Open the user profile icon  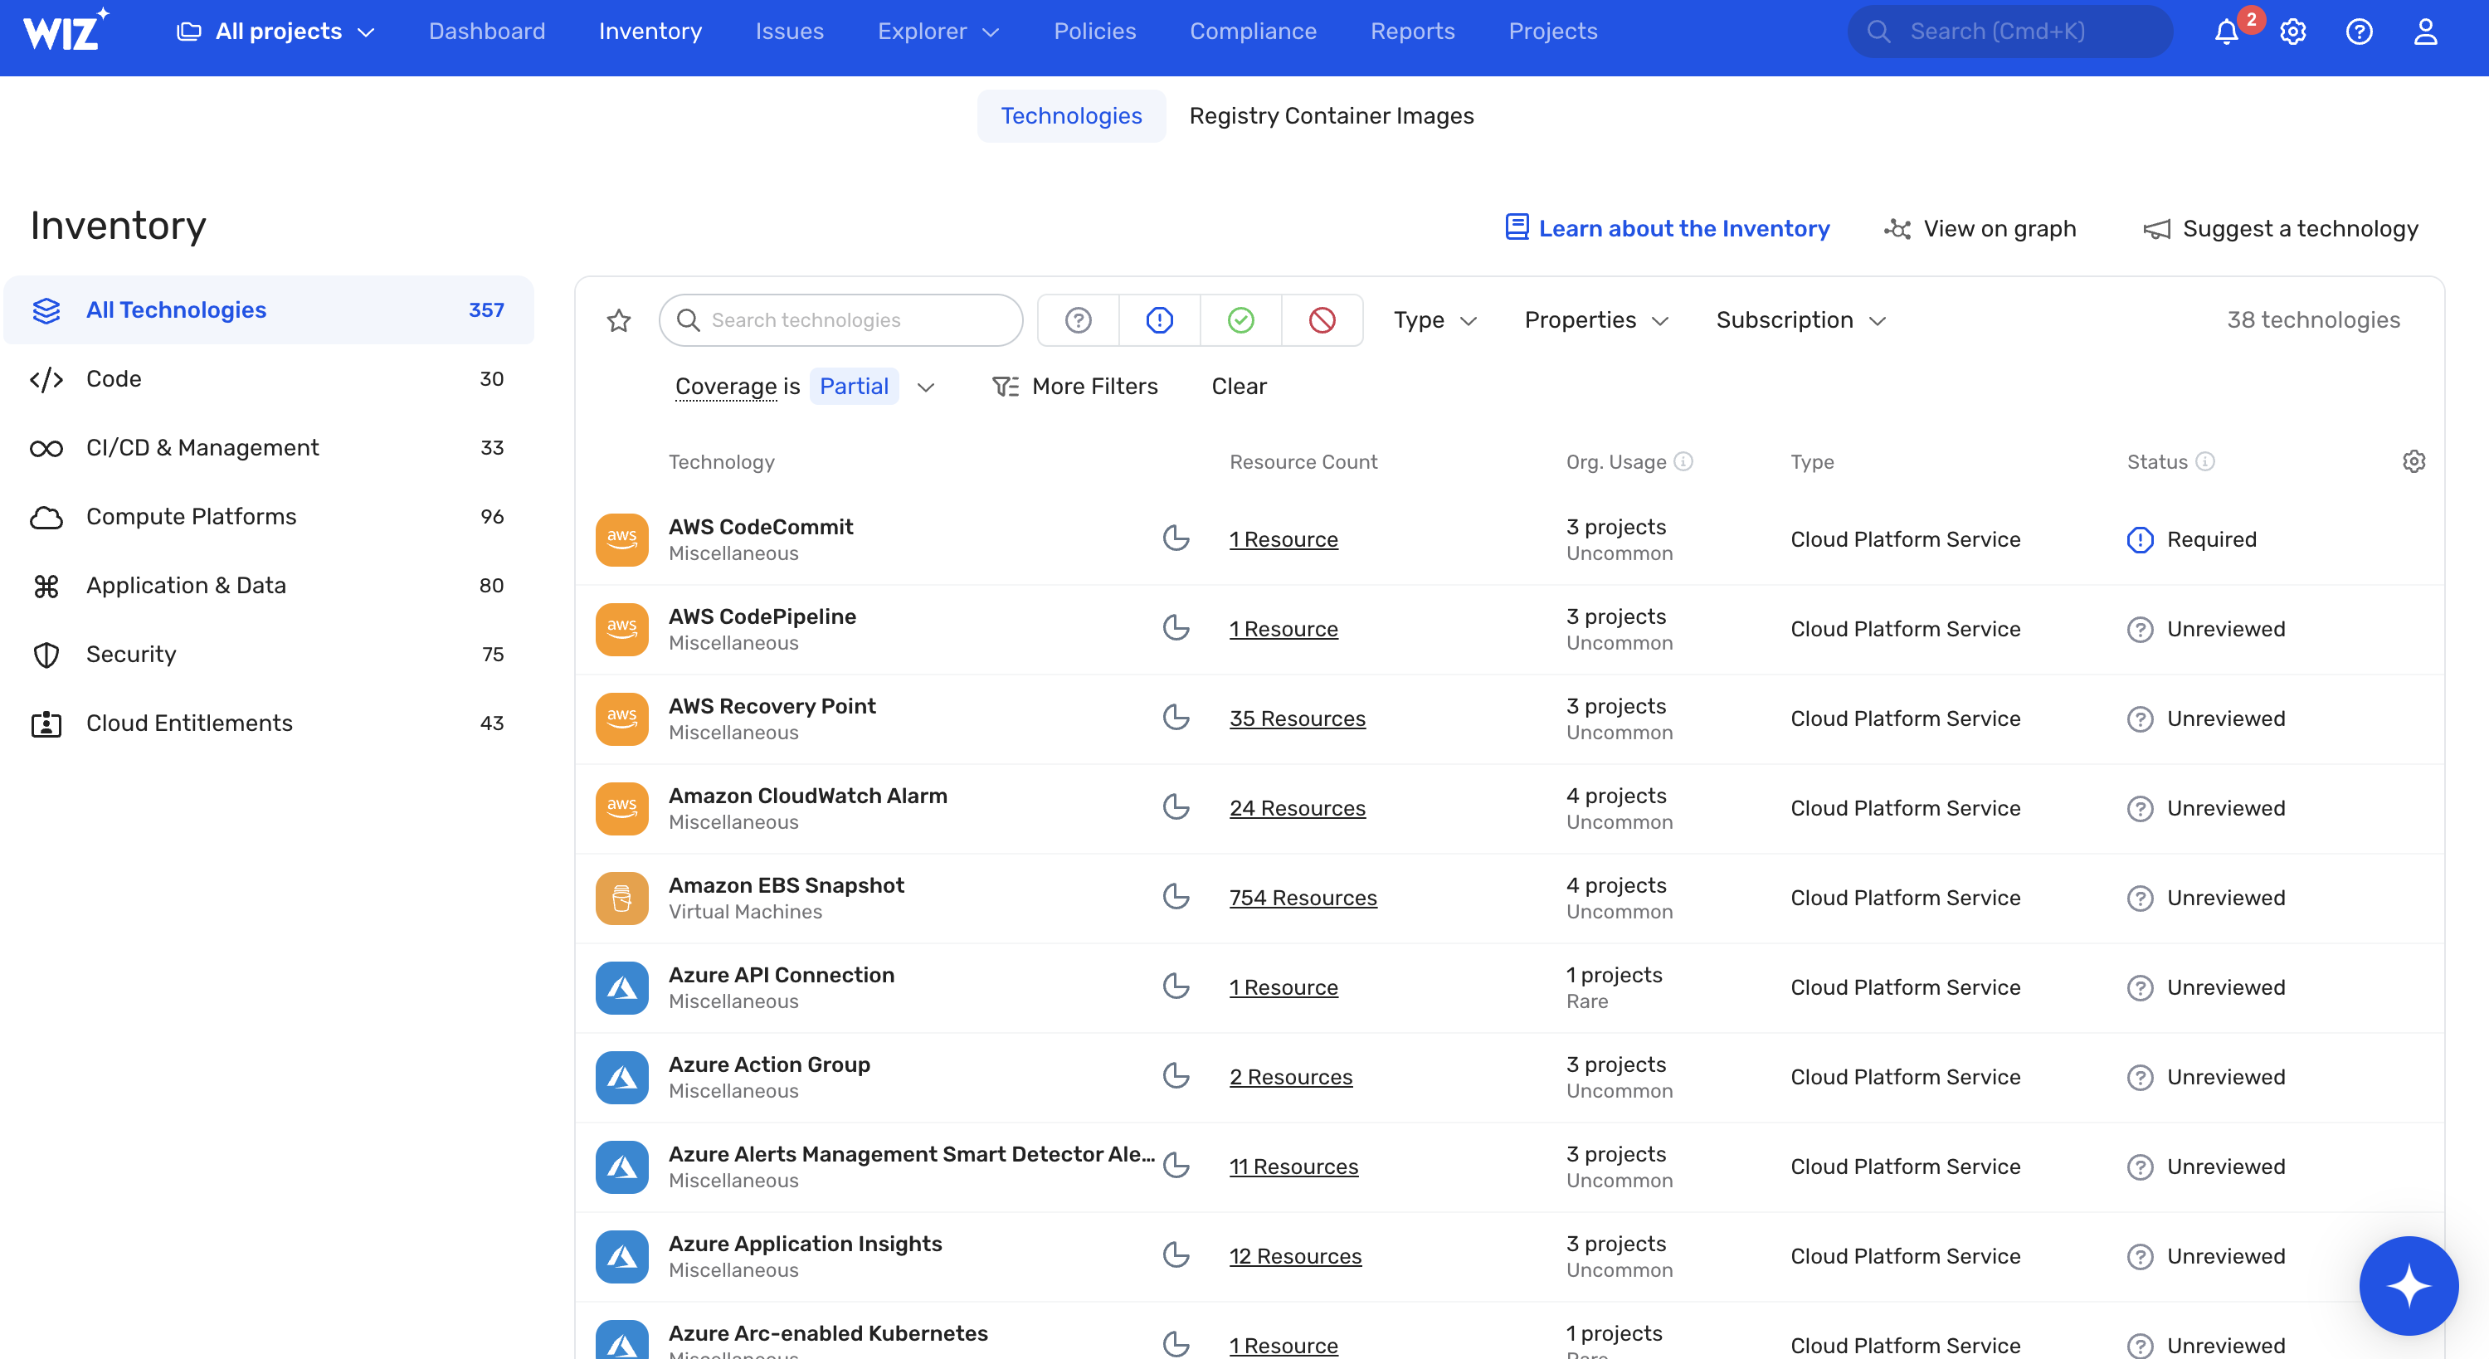[x=2425, y=32]
